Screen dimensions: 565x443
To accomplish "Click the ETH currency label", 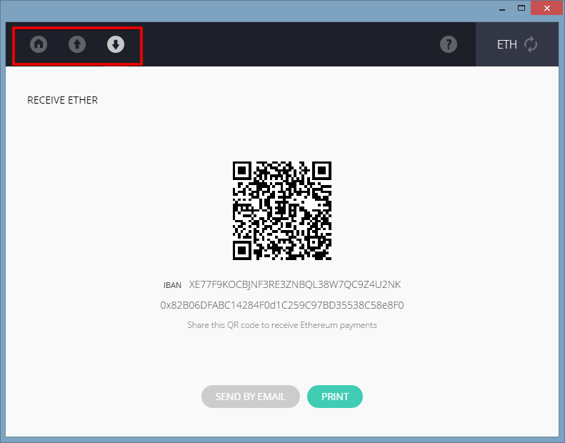I will (x=507, y=45).
